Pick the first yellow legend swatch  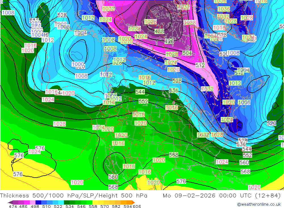click(x=95, y=202)
